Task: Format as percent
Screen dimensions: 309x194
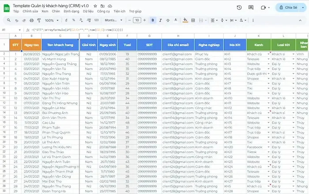Action: [74, 20]
